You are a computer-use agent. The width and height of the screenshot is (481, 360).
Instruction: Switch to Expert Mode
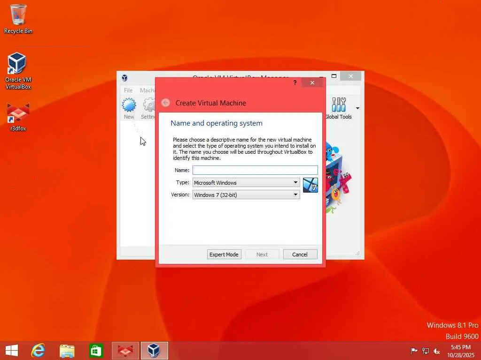point(224,255)
